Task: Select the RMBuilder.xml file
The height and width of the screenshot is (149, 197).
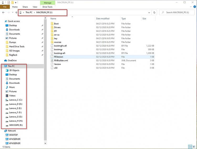Action: (x=61, y=60)
